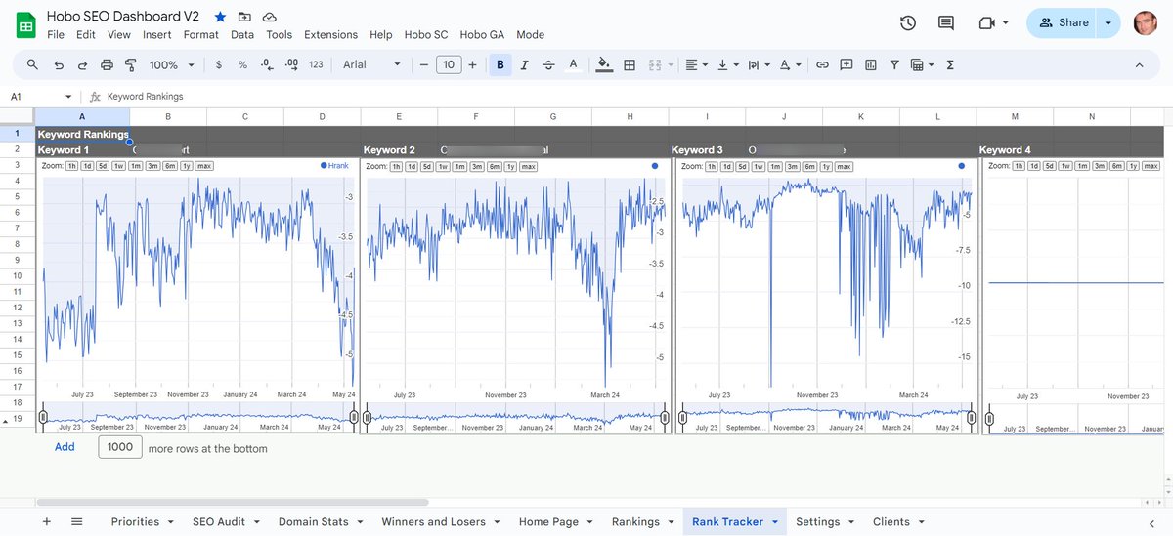Set Keyword 3 chart zoom to 1m
Screen dimensions: 1173x536
[773, 167]
